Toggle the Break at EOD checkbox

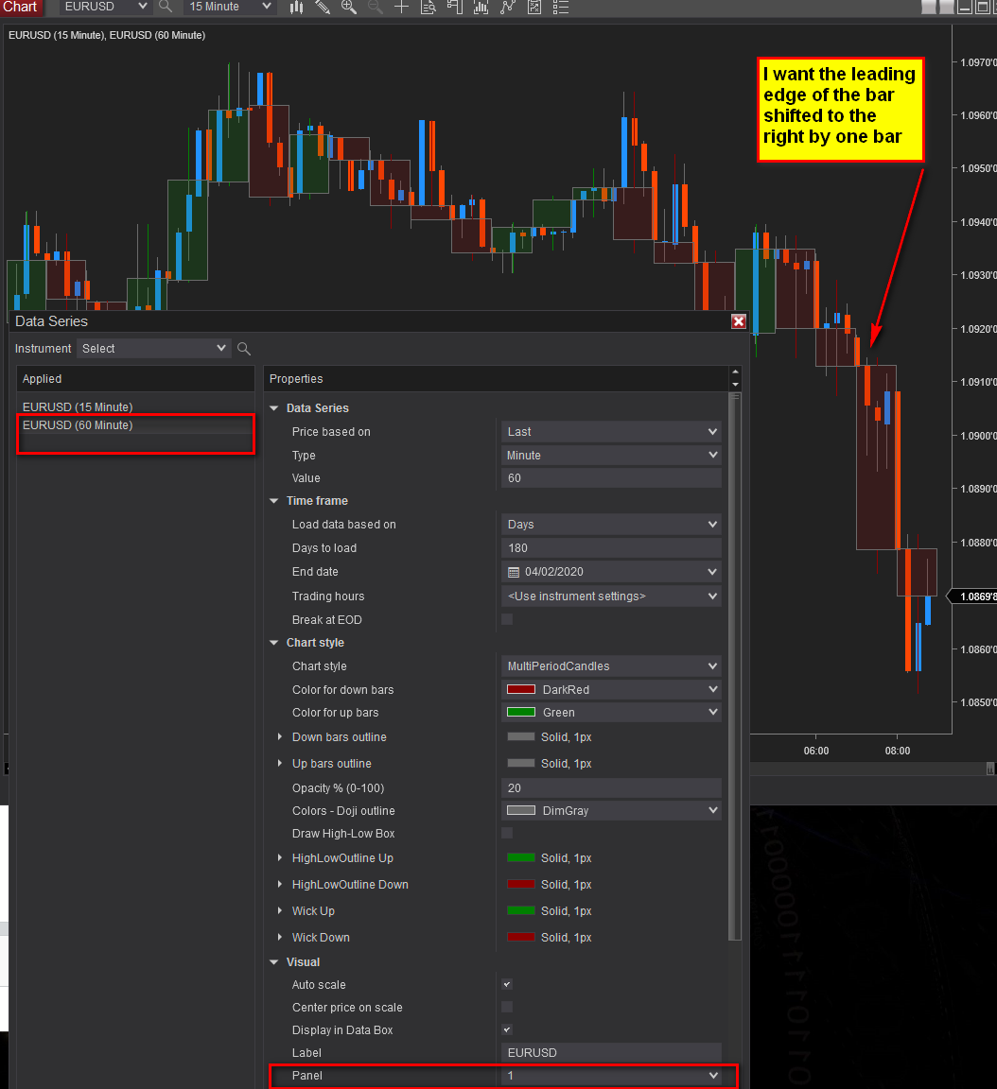(x=507, y=619)
